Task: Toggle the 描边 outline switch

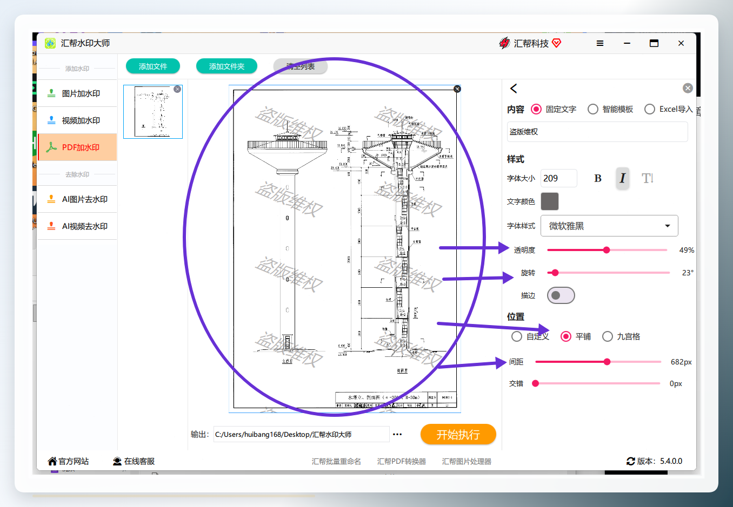Action: (561, 295)
